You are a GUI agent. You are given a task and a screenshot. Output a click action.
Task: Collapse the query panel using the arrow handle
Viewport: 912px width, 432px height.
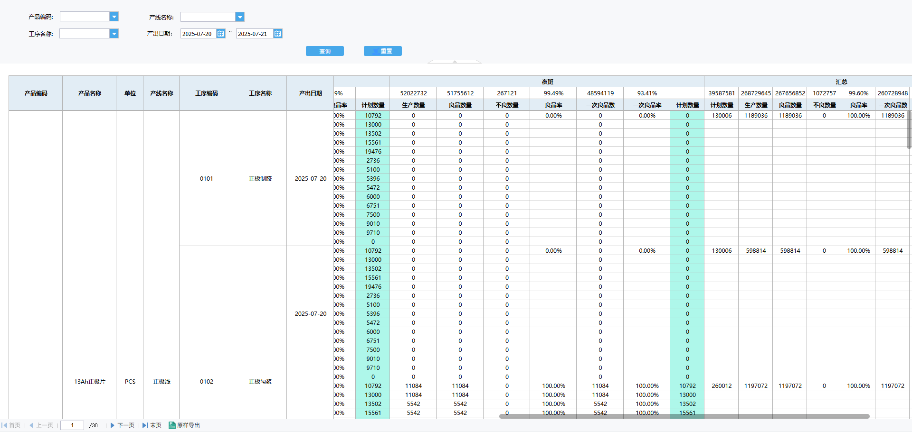pyautogui.click(x=455, y=61)
